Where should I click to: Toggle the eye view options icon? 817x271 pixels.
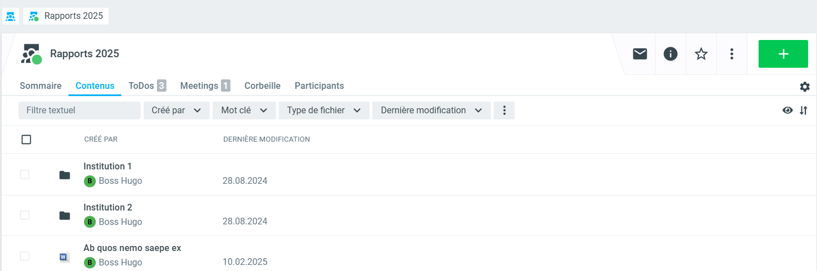pyautogui.click(x=788, y=111)
